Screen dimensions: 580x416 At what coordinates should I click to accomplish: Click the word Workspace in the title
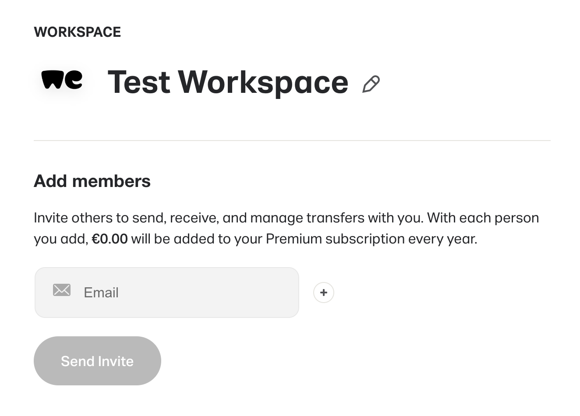pyautogui.click(x=263, y=82)
